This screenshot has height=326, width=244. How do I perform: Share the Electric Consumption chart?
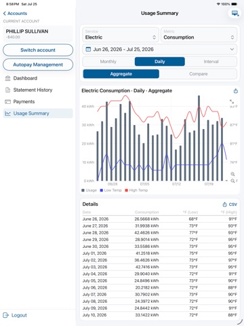236,91
